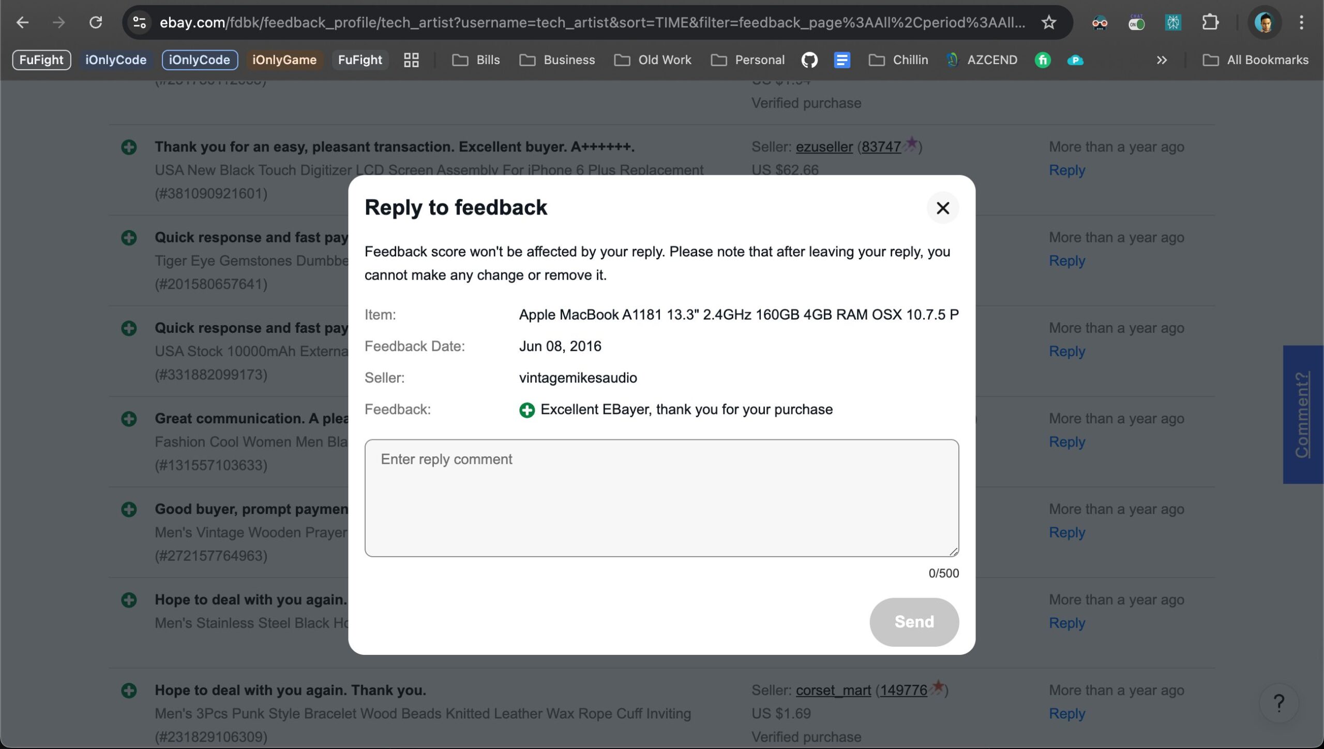Go back using browser back arrow
The image size is (1324, 749).
point(22,22)
